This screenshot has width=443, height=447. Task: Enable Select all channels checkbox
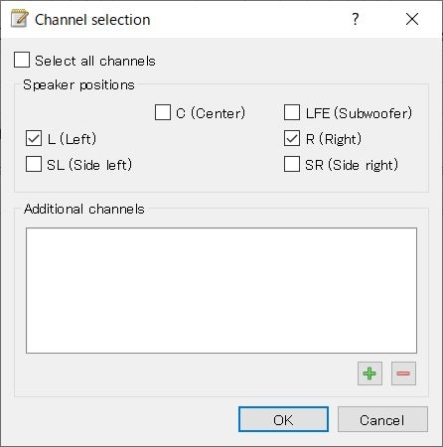tap(22, 60)
